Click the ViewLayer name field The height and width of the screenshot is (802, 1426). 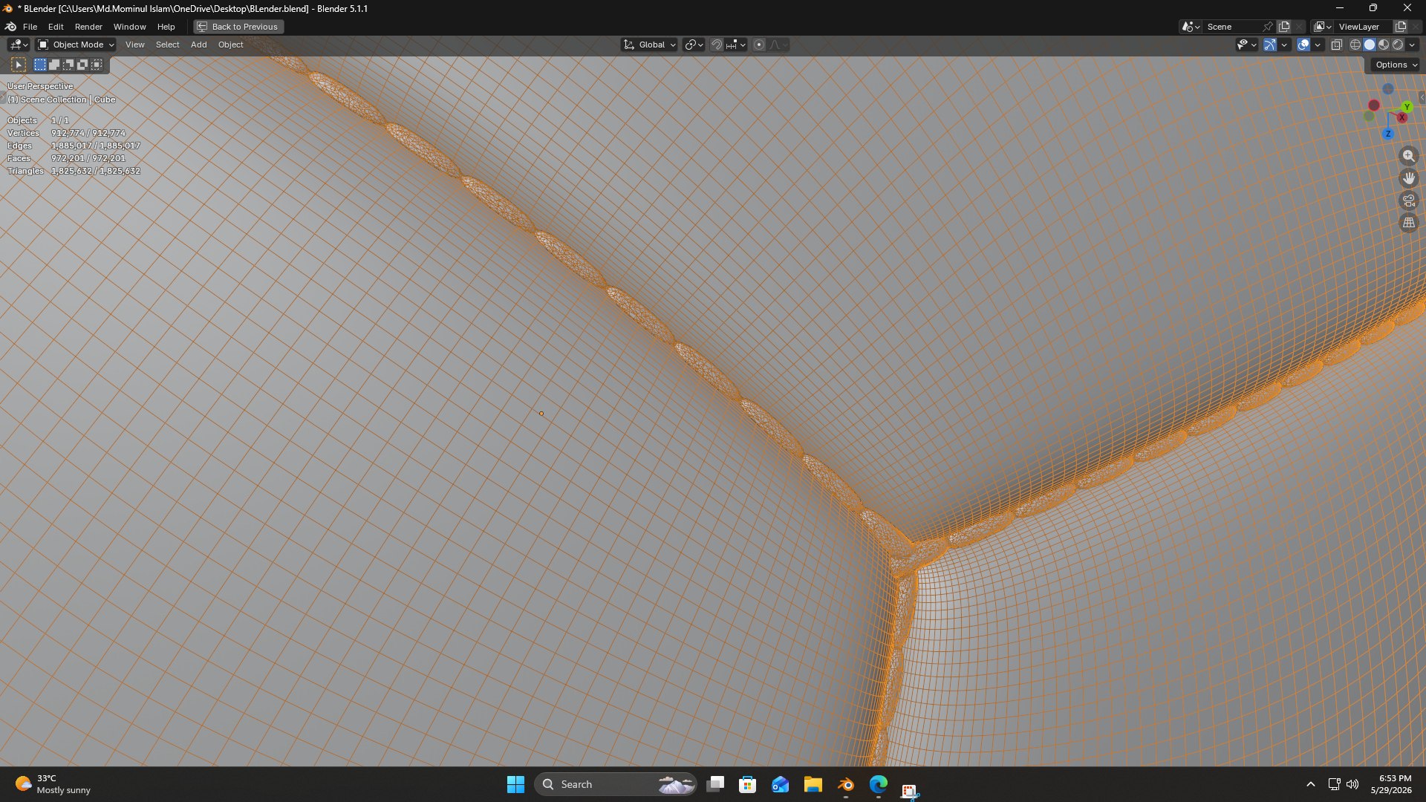pyautogui.click(x=1364, y=27)
